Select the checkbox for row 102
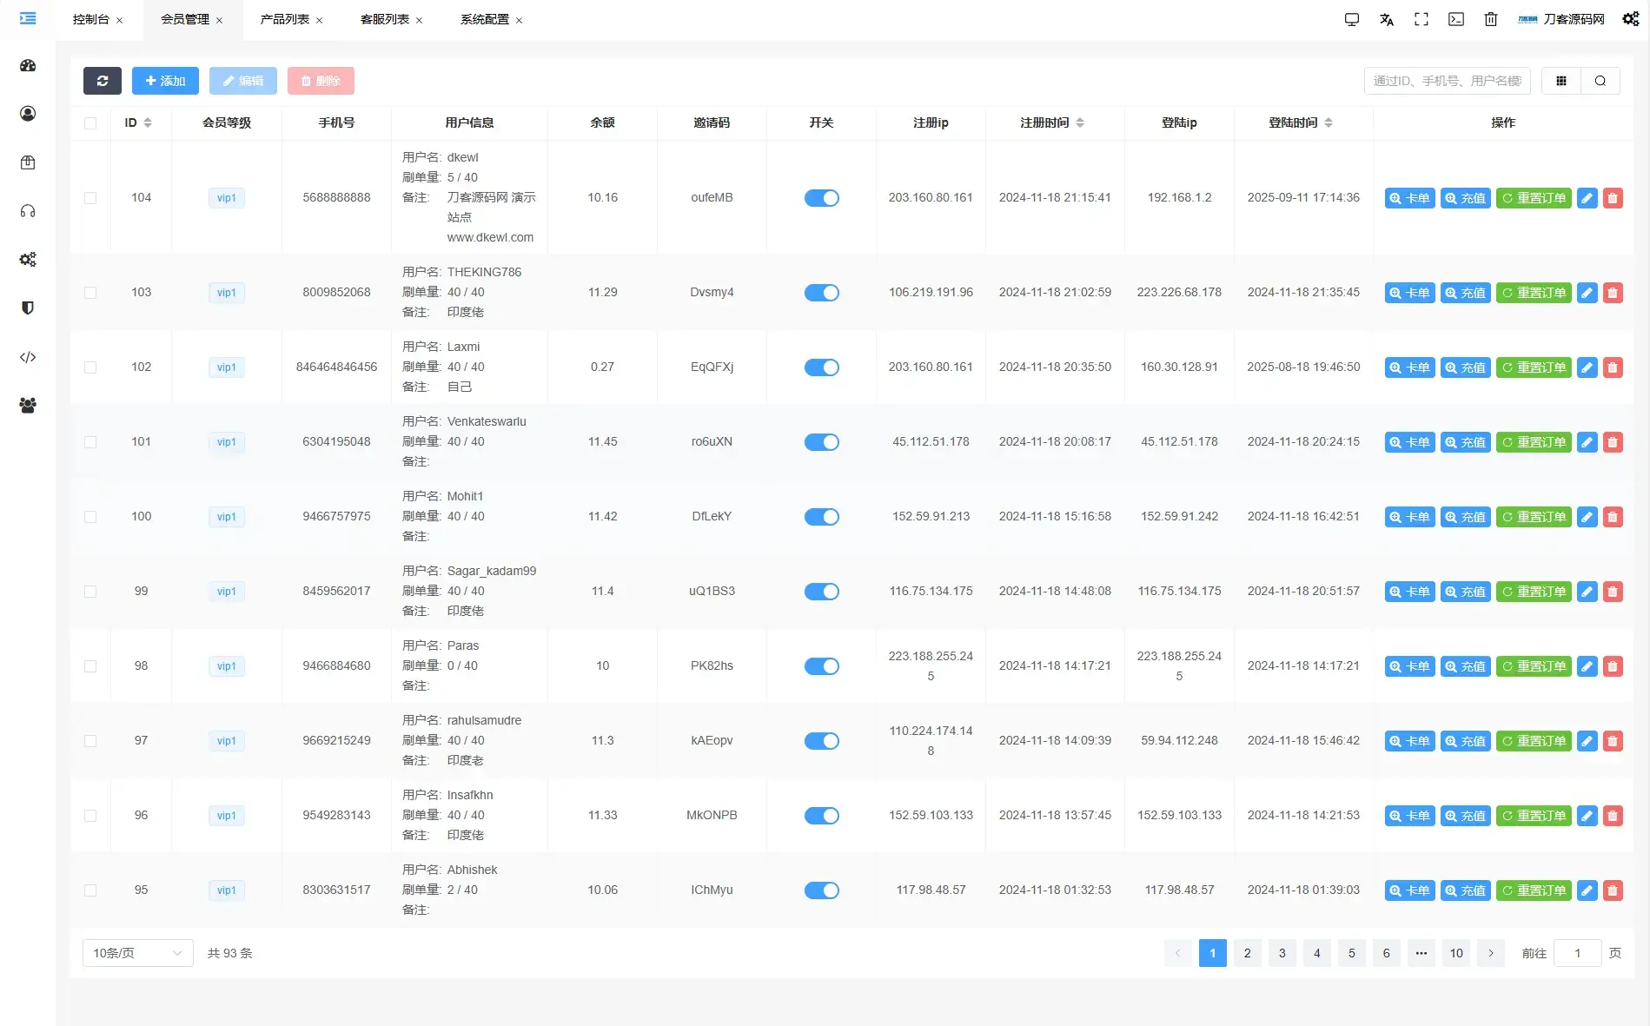This screenshot has width=1650, height=1026. pos(90,367)
